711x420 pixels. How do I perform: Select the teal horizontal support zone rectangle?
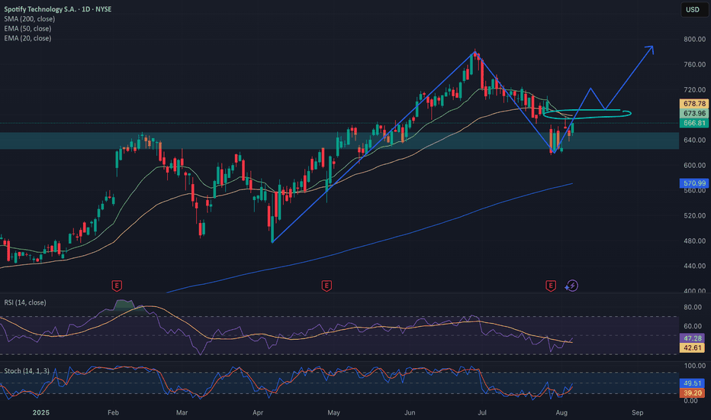[339, 141]
